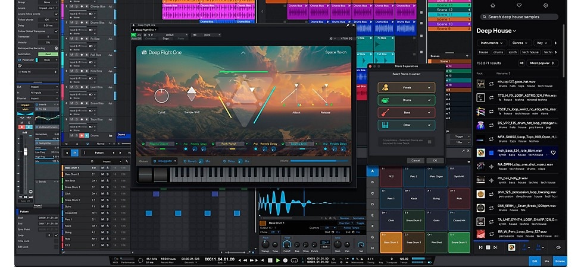Toggle Drums stem checkbox
The width and height of the screenshot is (581, 267).
[x=429, y=100]
